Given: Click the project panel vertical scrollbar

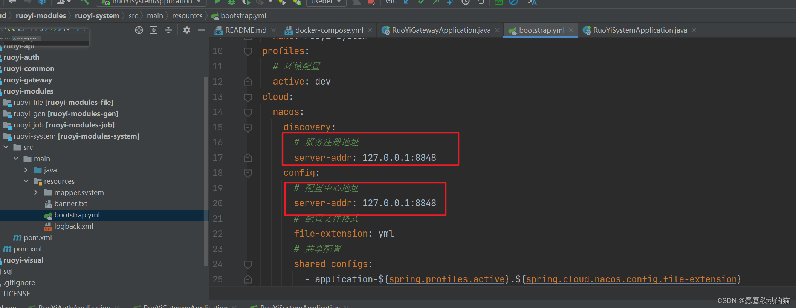Looking at the screenshot, I should [x=206, y=171].
